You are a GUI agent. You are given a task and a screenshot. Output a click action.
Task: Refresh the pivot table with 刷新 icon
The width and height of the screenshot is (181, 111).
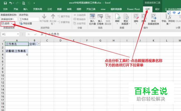click(117, 17)
